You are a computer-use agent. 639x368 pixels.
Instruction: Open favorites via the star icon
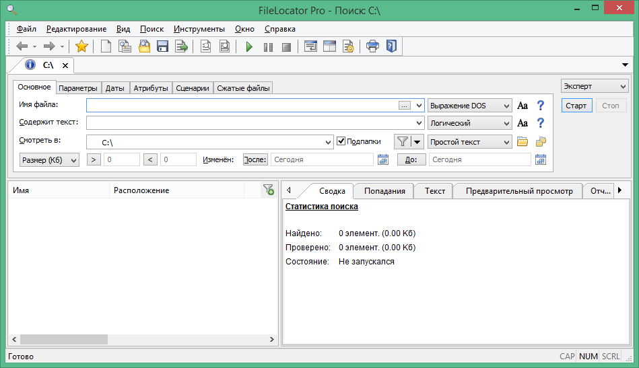[x=81, y=46]
